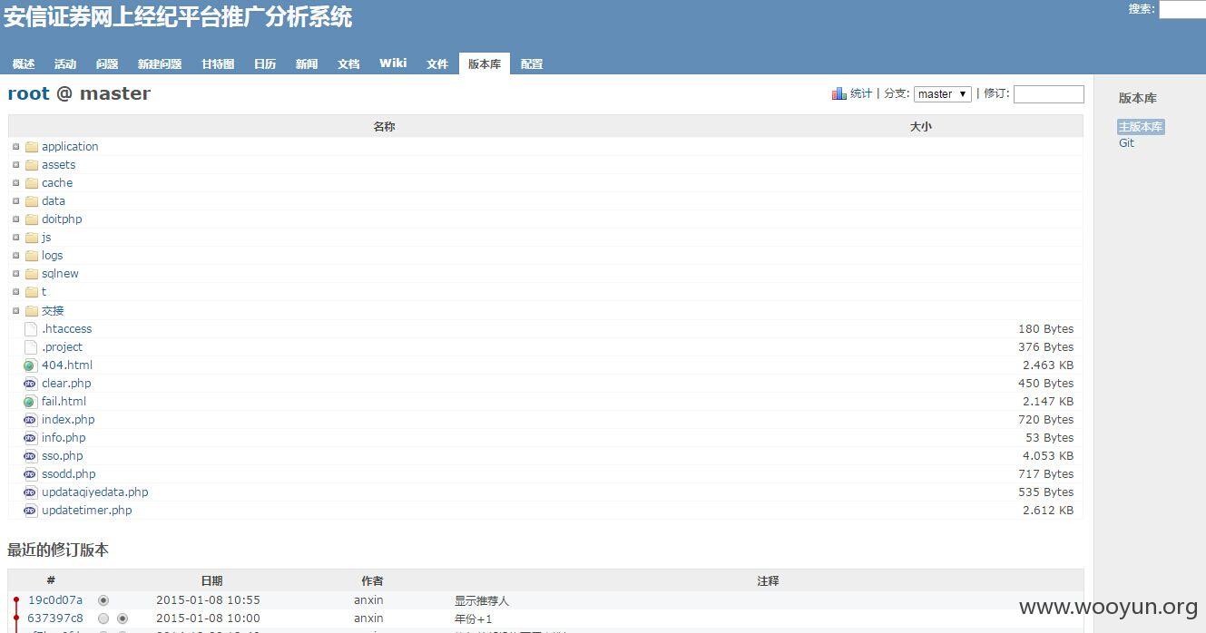Click the 统计 bar chart icon
Viewport: 1206px width, 633px height.
(x=838, y=93)
